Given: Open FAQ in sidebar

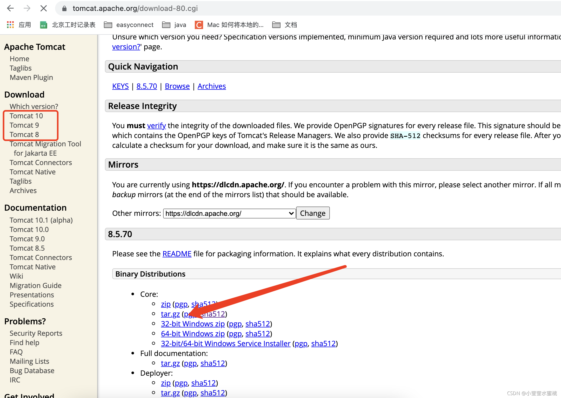Looking at the screenshot, I should (16, 352).
